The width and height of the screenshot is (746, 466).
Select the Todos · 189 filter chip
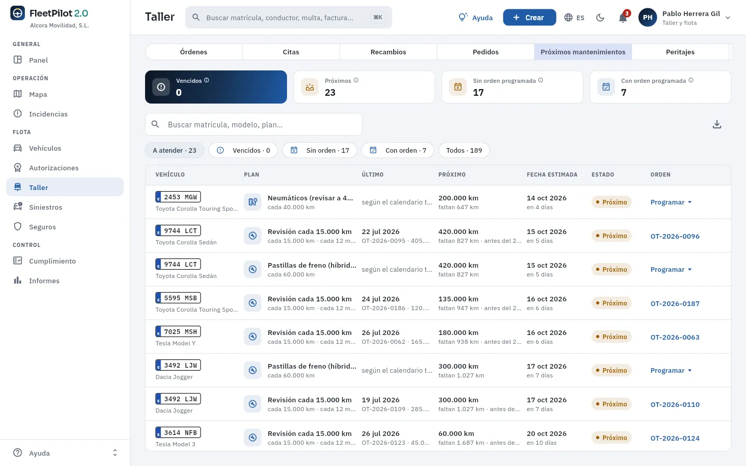[x=464, y=150]
